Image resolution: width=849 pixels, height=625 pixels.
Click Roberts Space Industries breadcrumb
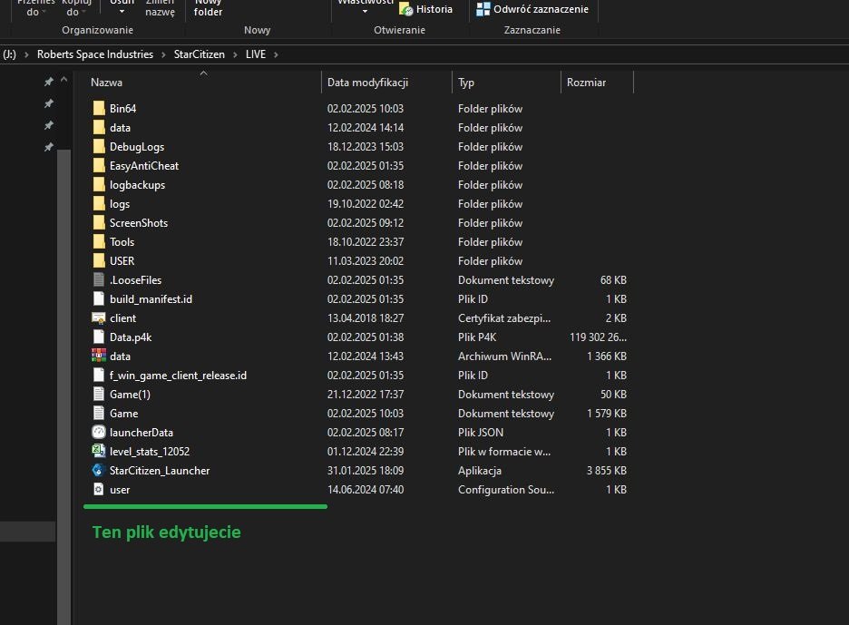tap(95, 54)
